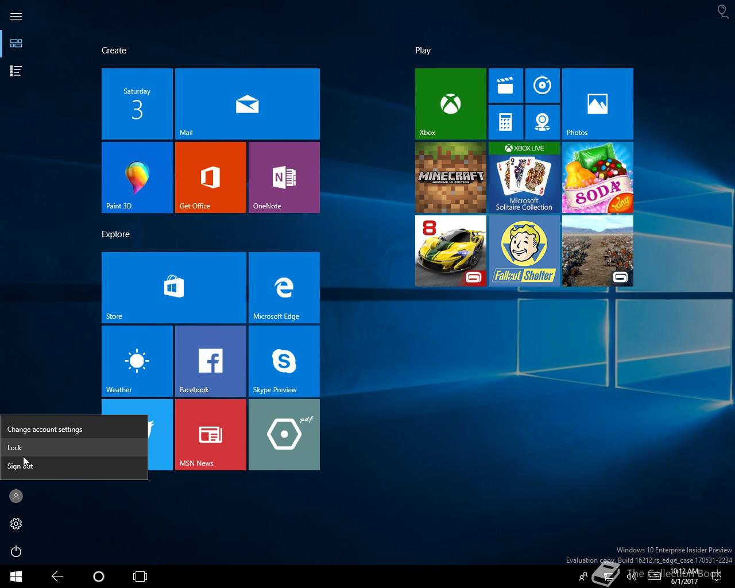The width and height of the screenshot is (735, 588).
Task: Launch Paint 3D tile
Action: click(137, 177)
